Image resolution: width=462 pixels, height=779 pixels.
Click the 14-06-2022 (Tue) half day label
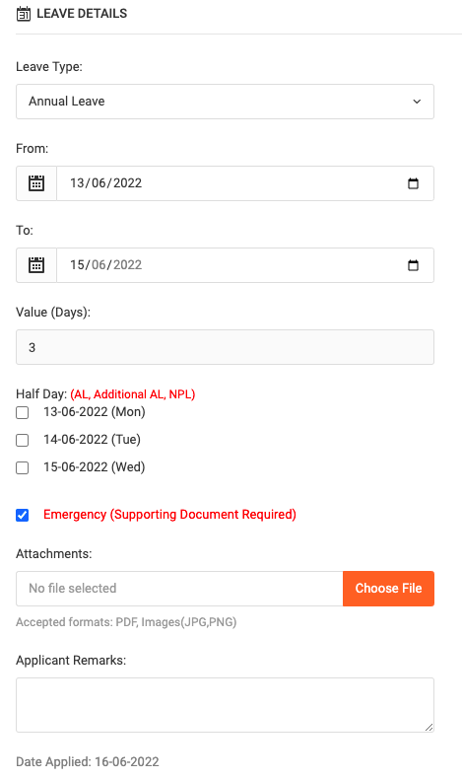coord(93,440)
